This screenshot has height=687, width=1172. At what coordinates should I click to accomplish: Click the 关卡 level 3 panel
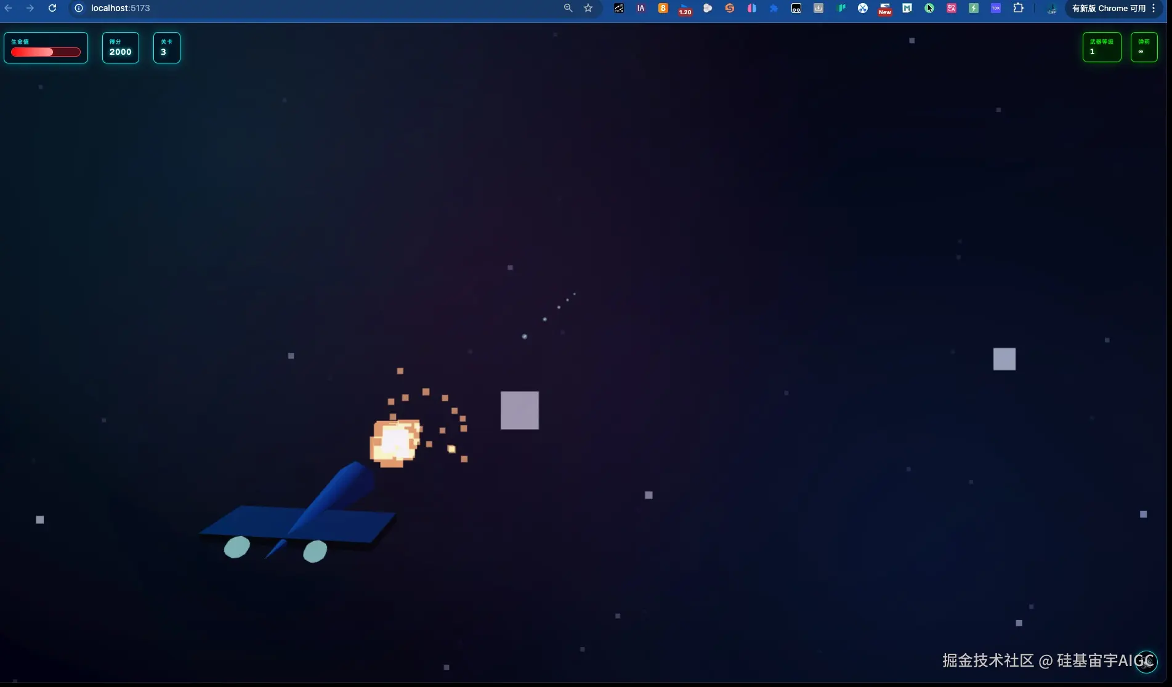tap(166, 47)
